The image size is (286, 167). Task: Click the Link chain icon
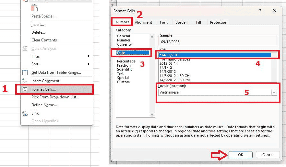25,113
